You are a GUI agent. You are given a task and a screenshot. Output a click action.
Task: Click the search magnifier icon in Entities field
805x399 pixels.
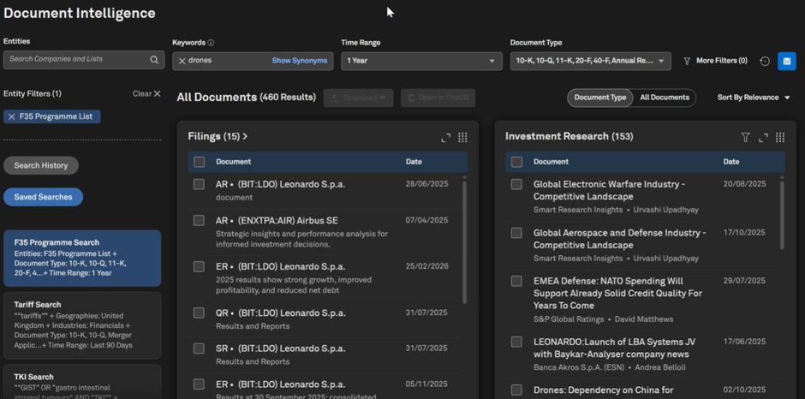pos(154,60)
